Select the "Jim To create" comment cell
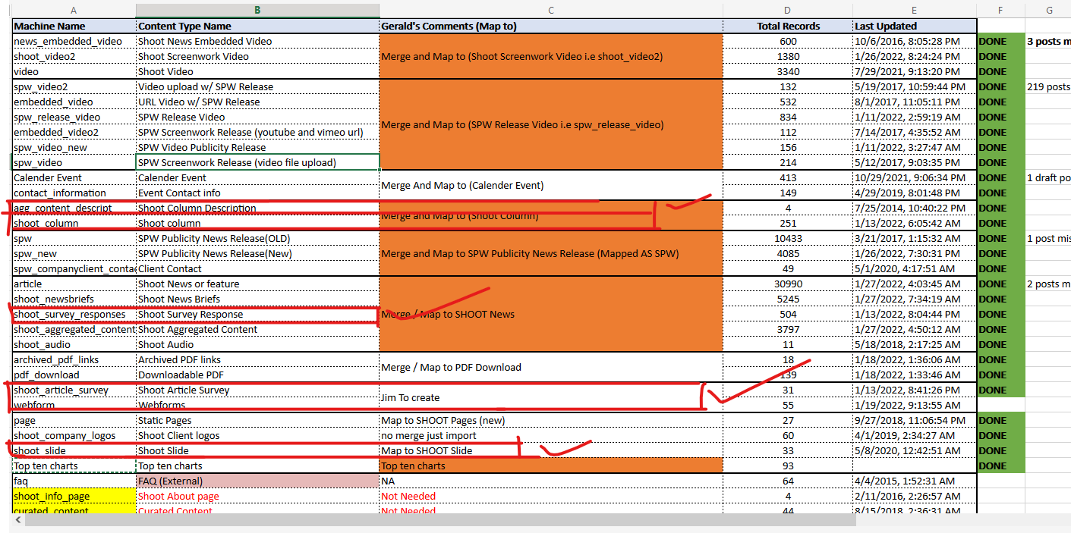Viewport: 1071px width, 533px height. 551,397
